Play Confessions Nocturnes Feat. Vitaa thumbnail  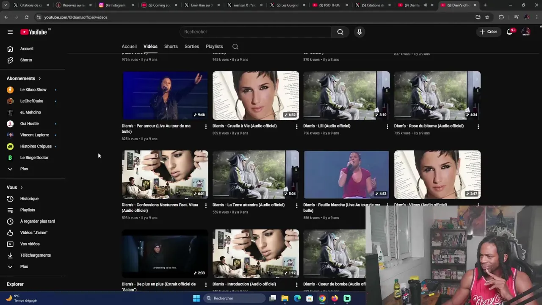pyautogui.click(x=165, y=175)
